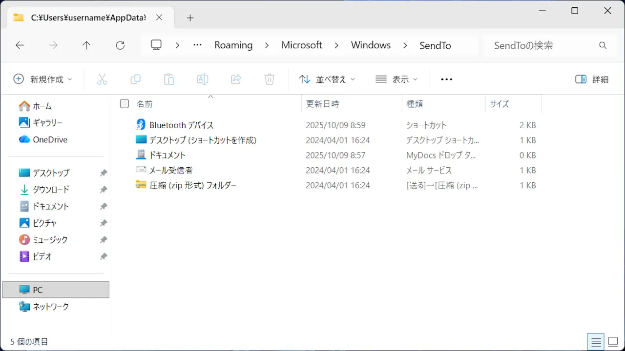Viewport: 625px width, 351px height.
Task: Click the Copy icon in toolbar
Action: point(135,79)
